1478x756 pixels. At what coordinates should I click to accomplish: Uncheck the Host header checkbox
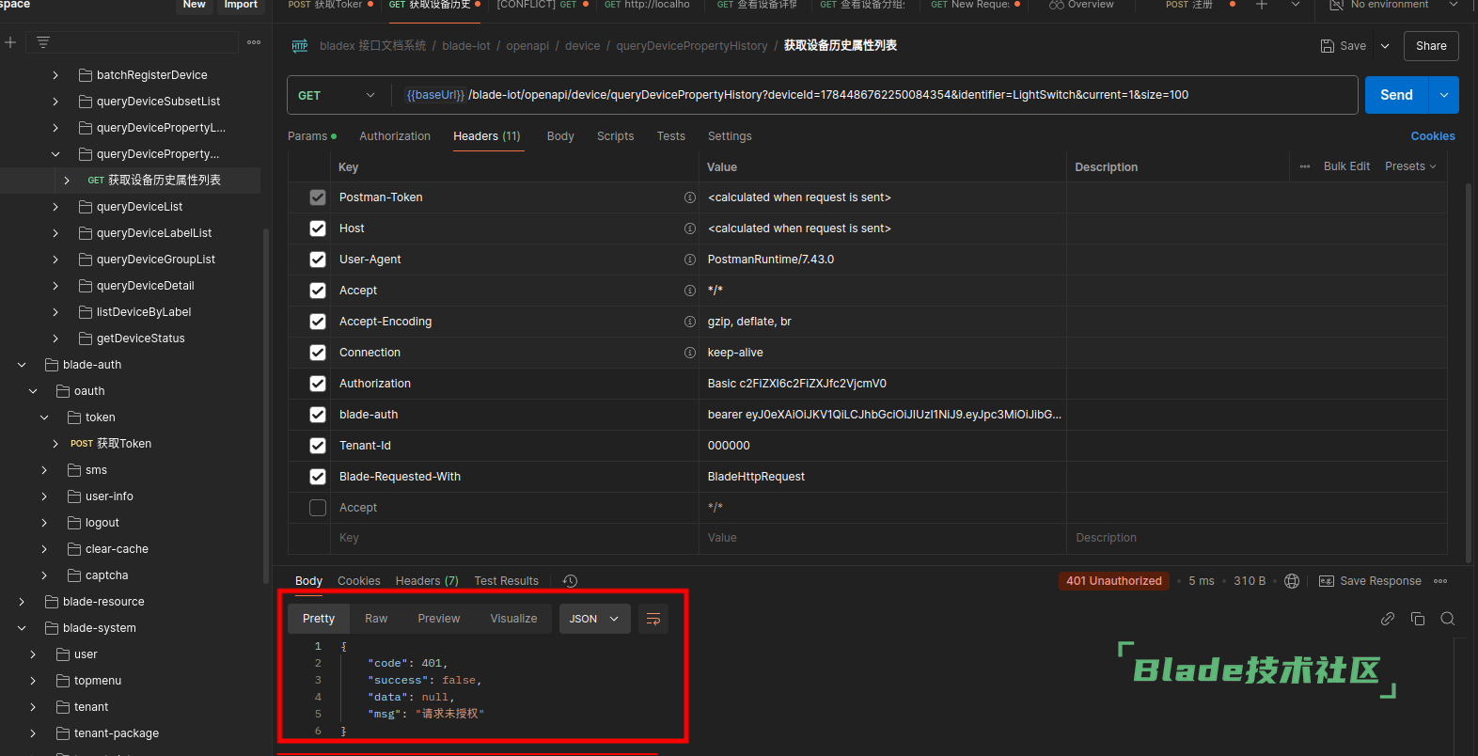pyautogui.click(x=318, y=228)
